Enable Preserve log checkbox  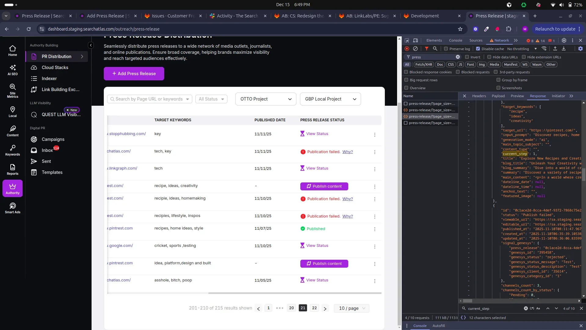[446, 49]
